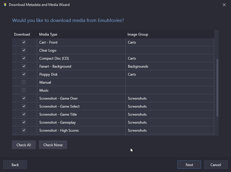Image resolution: width=231 pixels, height=172 pixels.
Task: Uncheck the Cart - Front download checkbox
Action: click(24, 42)
